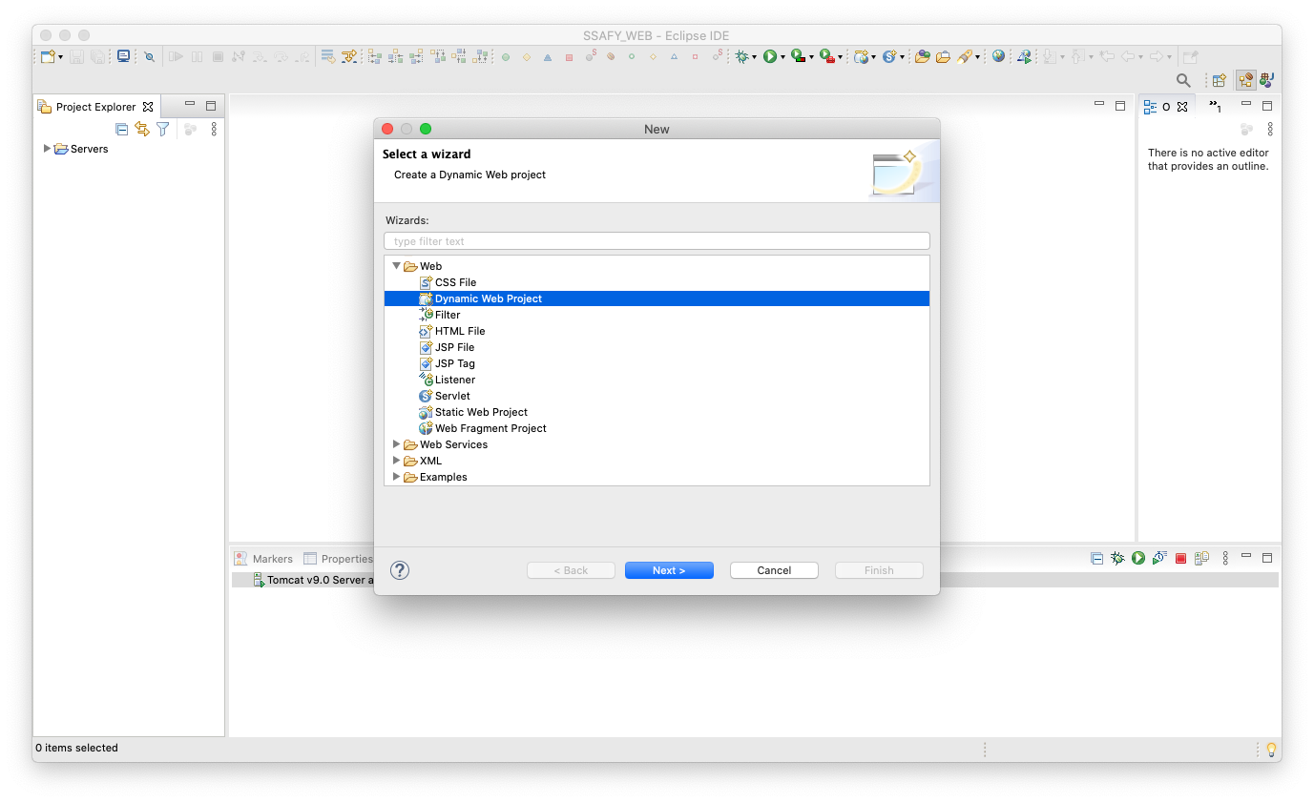Viewport: 1314px width, 802px height.
Task: Click the magnifier Quick Access search icon
Action: (1183, 81)
